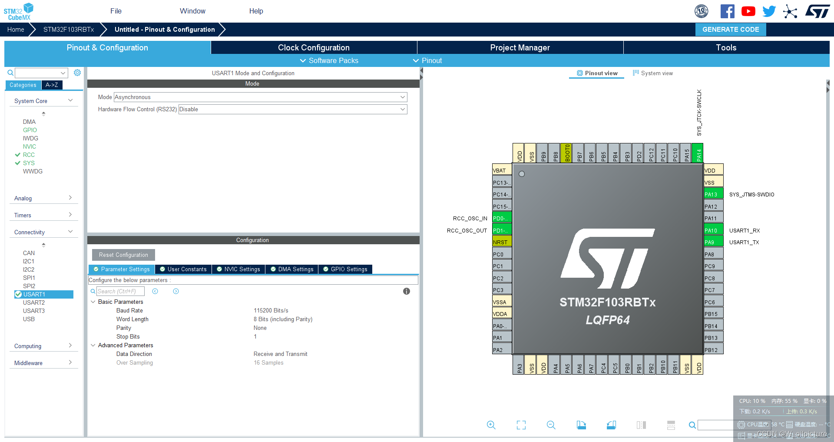Select USART2 in the Connectivity list
This screenshot has width=834, height=442.
pos(34,302)
